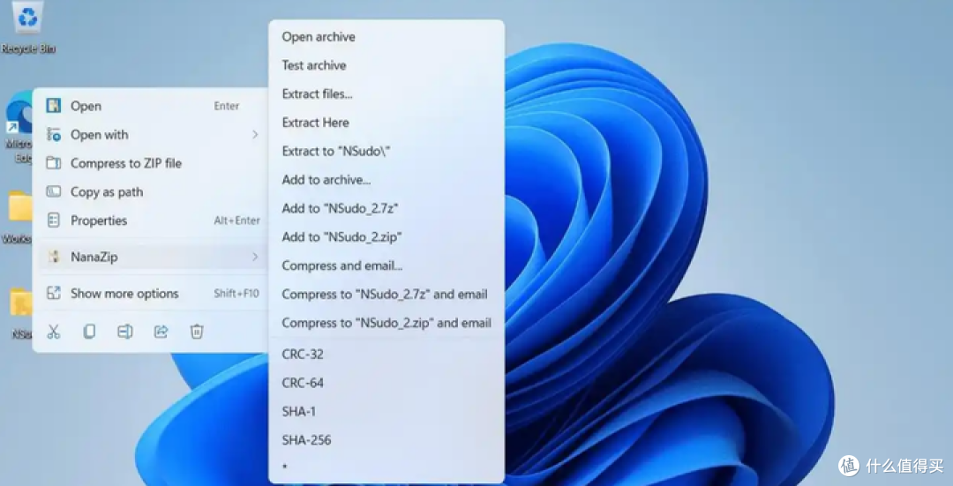The image size is (953, 486).
Task: Click the Copy as path icon
Action: pos(54,191)
